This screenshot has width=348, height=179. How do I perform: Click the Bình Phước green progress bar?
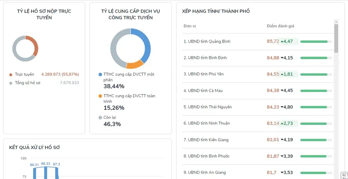point(313,156)
